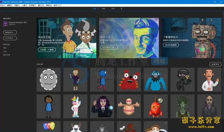Open the 人偶(P) menu

[x=24, y=5]
